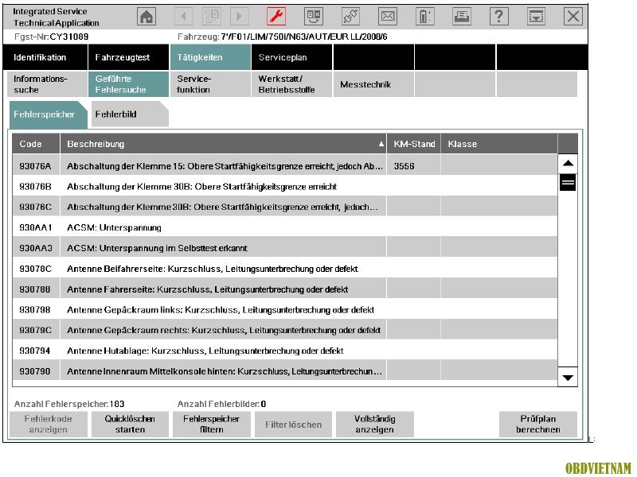Select Antenne Innenraum Mittelkonsole hinten row

(285, 371)
